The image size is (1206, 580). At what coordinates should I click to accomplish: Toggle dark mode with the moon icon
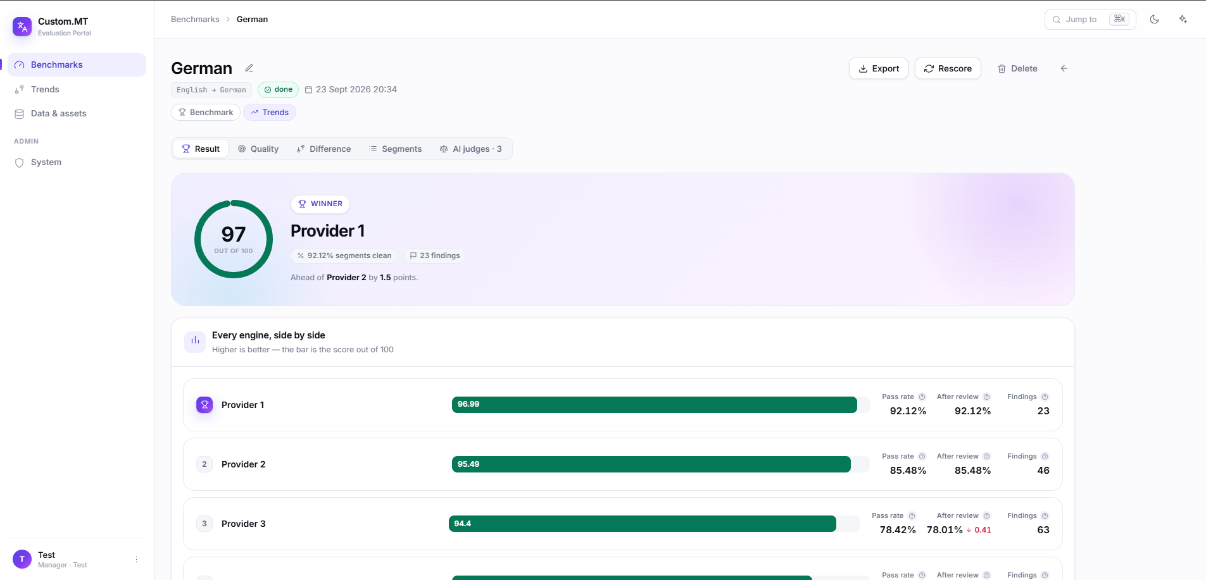1154,20
